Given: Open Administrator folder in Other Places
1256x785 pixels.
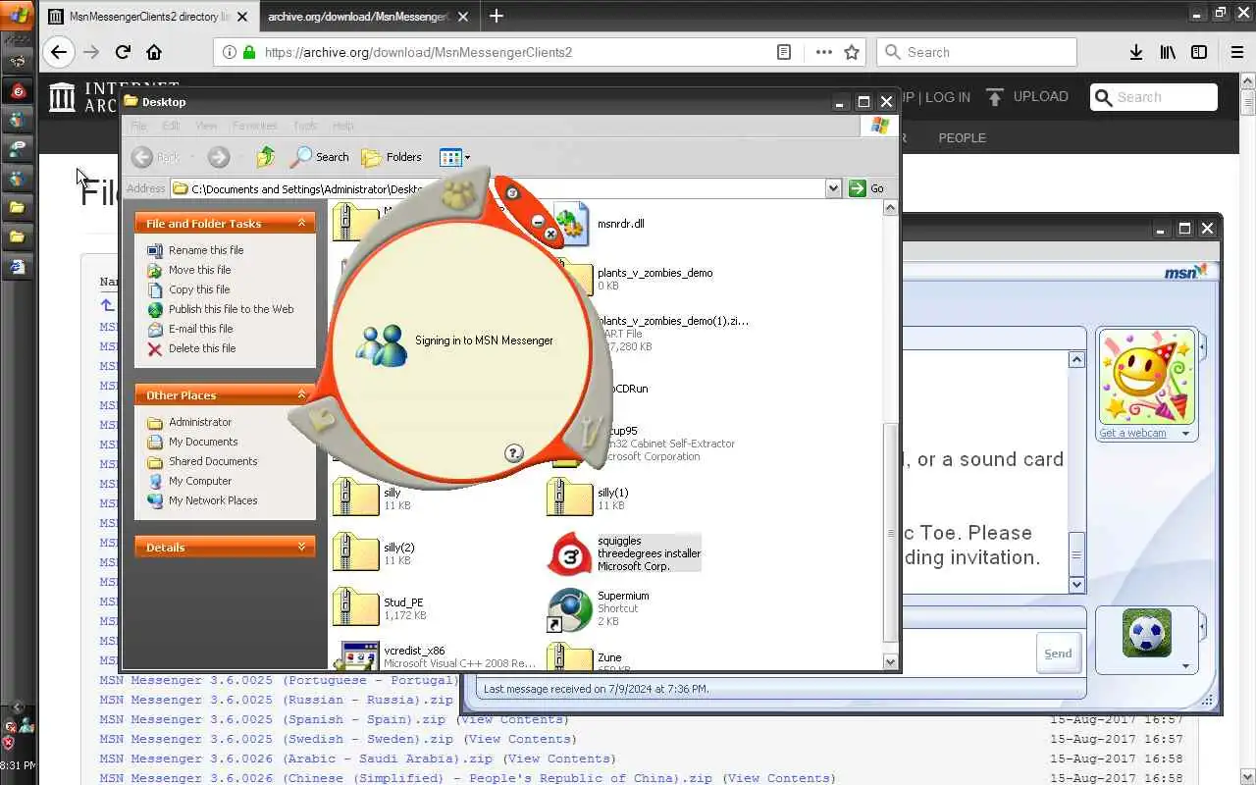Looking at the screenshot, I should (200, 422).
